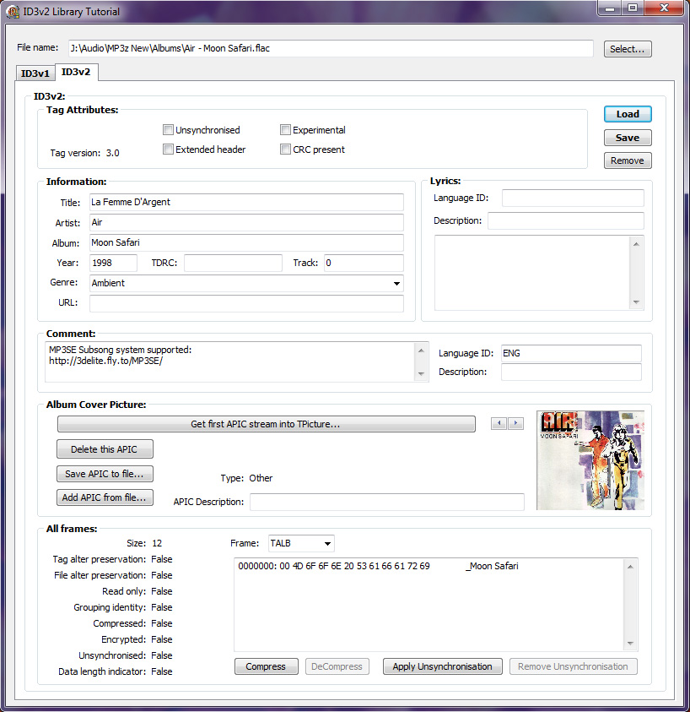Click Delete this APIC
The height and width of the screenshot is (712, 690).
105,448
